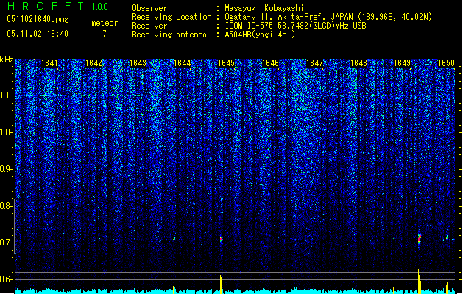Click the 1641 time marker

49,63
